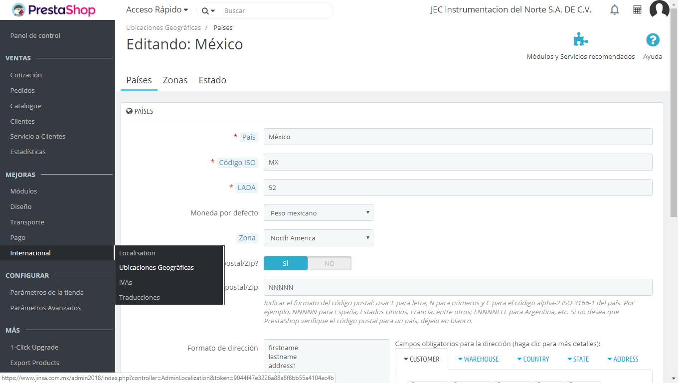Set postal/Zip toggle to NO
Image resolution: width=678 pixels, height=383 pixels.
(x=330, y=263)
